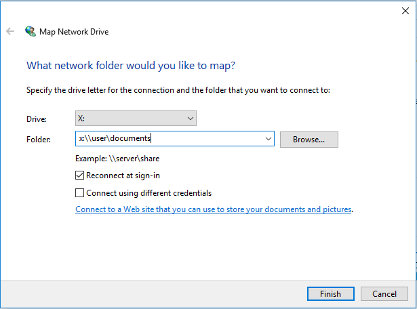
Task: Click the Map Network Drive globe icon
Action: [x=31, y=31]
